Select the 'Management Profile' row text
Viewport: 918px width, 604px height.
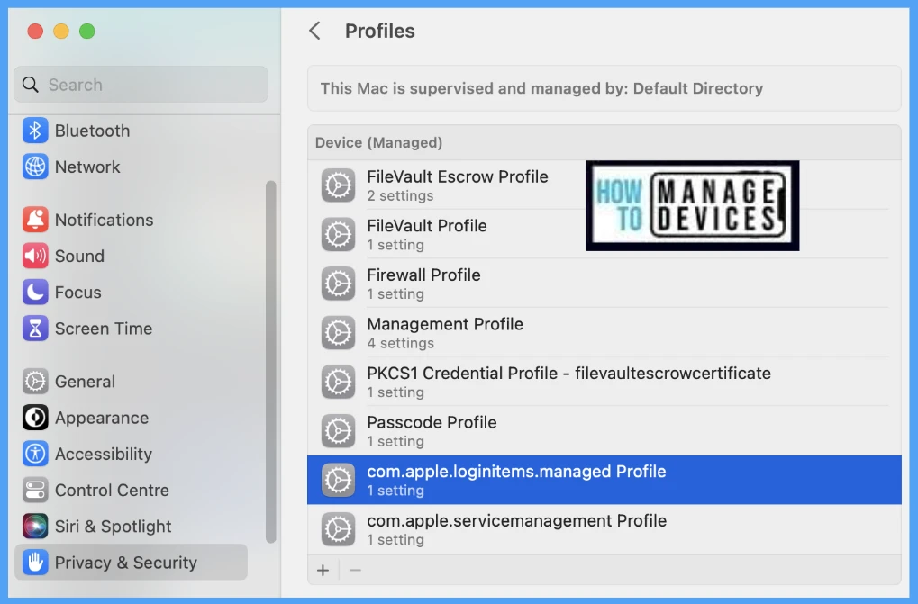click(x=445, y=324)
